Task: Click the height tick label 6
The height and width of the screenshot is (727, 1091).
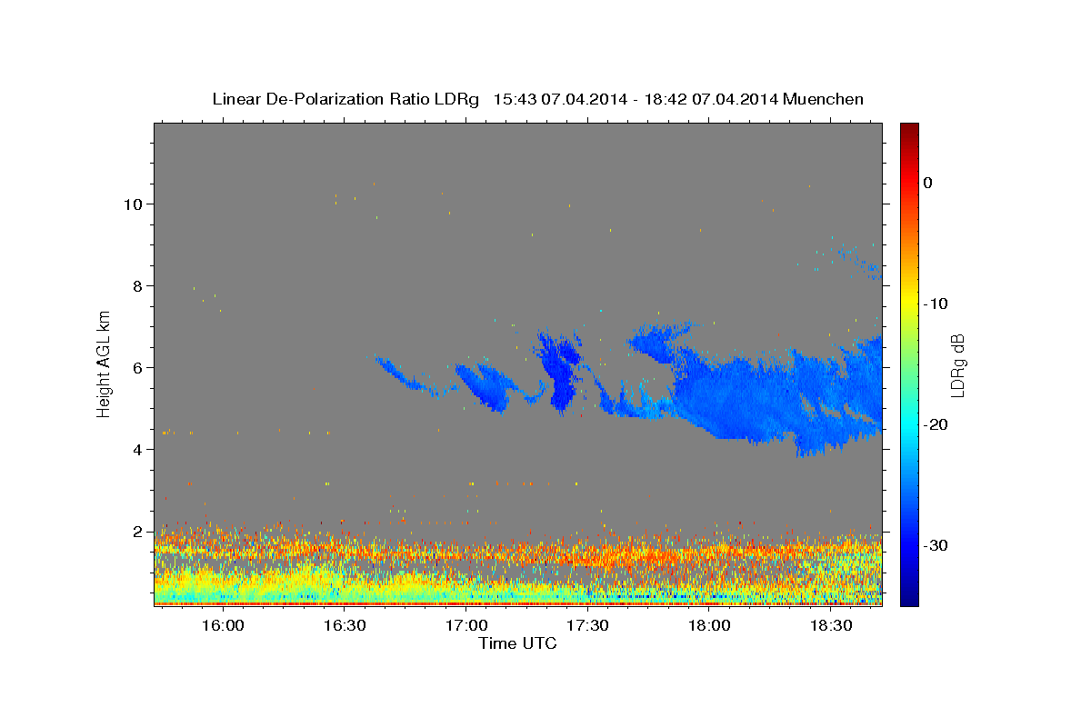Action: pyautogui.click(x=138, y=367)
